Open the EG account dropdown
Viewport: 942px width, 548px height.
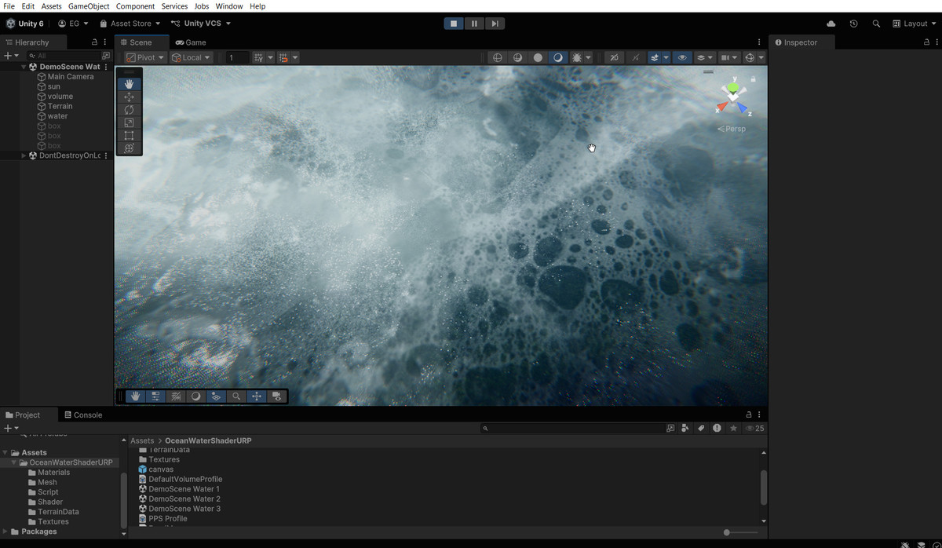click(x=74, y=24)
